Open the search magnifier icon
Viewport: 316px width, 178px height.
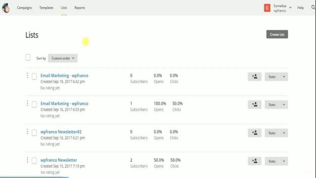[313, 7]
